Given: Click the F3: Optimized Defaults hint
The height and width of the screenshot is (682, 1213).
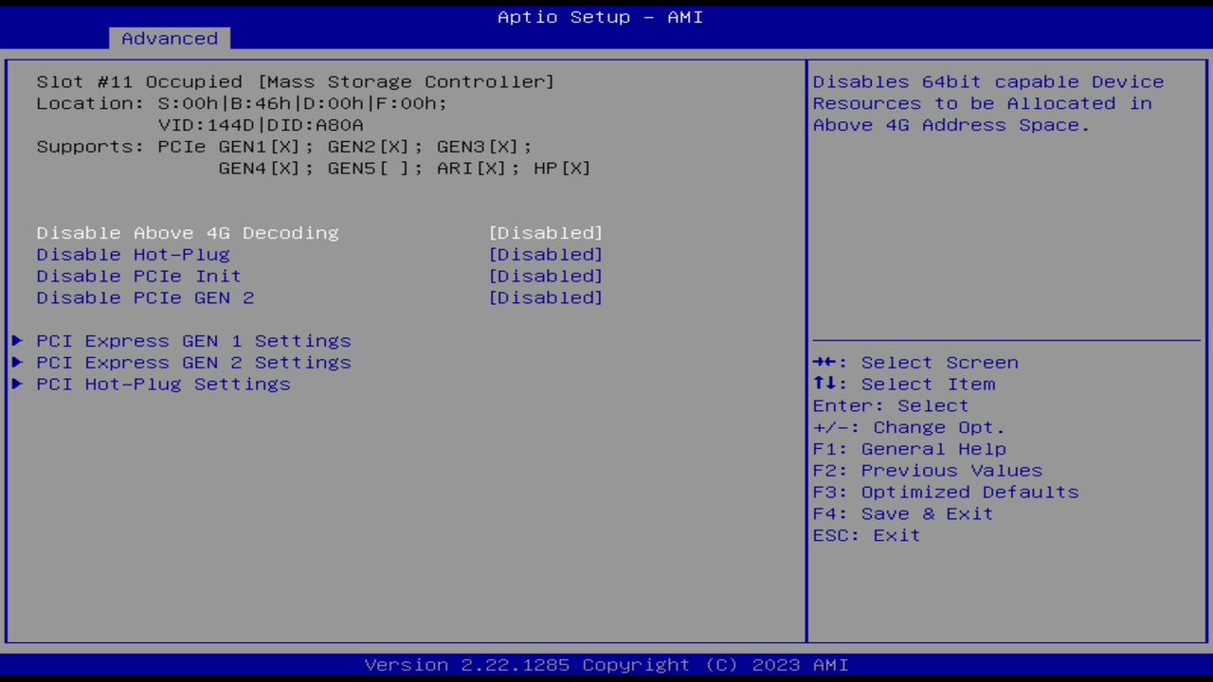Looking at the screenshot, I should coord(946,493).
